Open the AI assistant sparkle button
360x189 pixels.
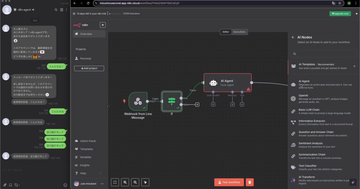pyautogui.click(x=353, y=182)
